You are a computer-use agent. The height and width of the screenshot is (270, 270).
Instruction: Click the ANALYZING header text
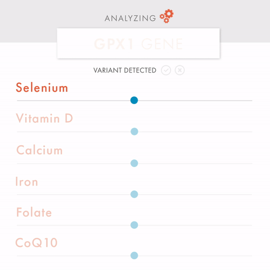click(130, 18)
